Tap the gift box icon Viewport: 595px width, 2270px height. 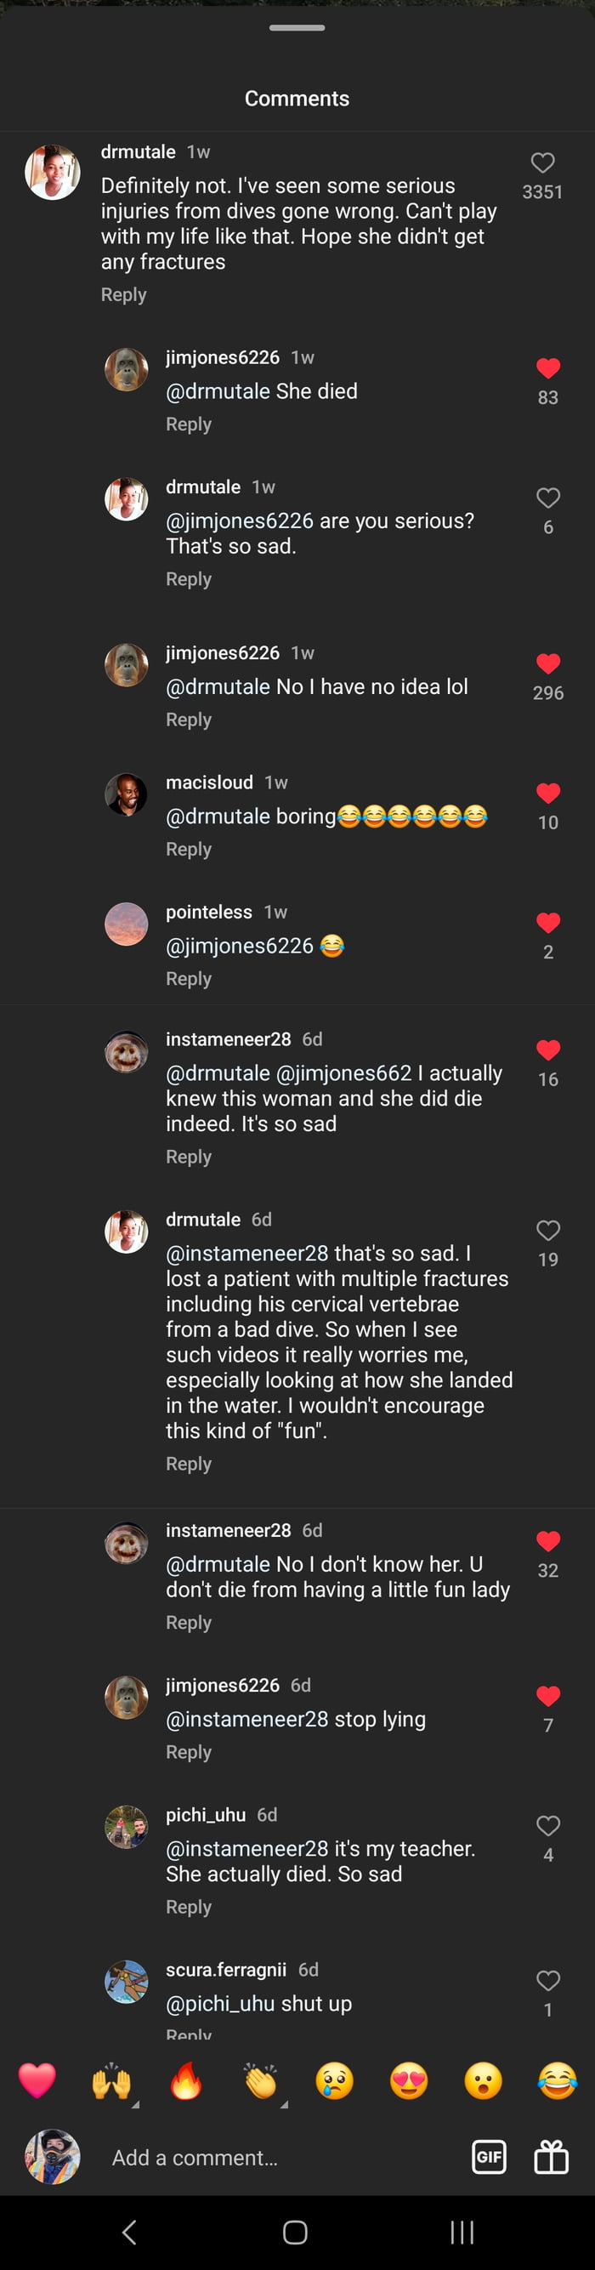click(551, 2156)
